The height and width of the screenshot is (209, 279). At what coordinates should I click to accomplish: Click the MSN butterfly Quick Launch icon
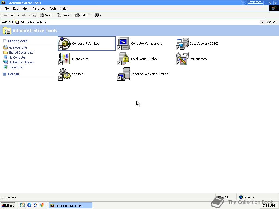(x=41, y=205)
